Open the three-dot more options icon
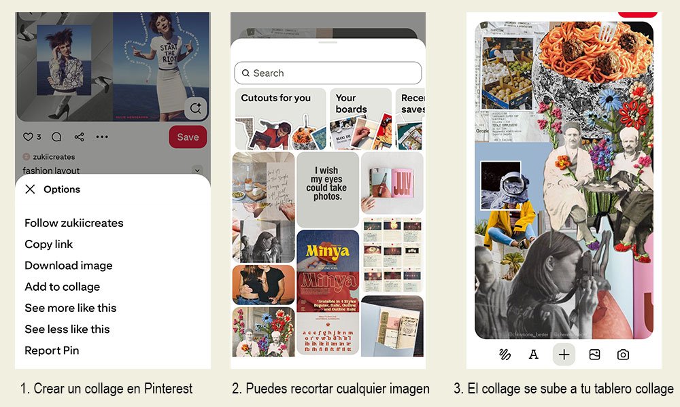Viewport: 680px width, 407px height. pyautogui.click(x=102, y=137)
